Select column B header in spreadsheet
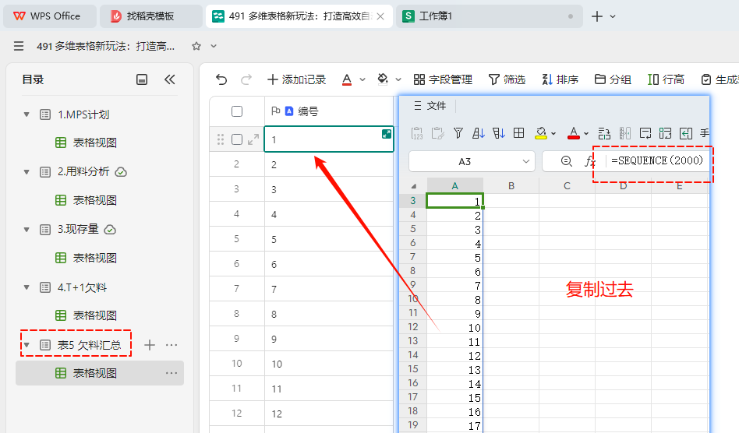This screenshot has width=739, height=433. 511,186
